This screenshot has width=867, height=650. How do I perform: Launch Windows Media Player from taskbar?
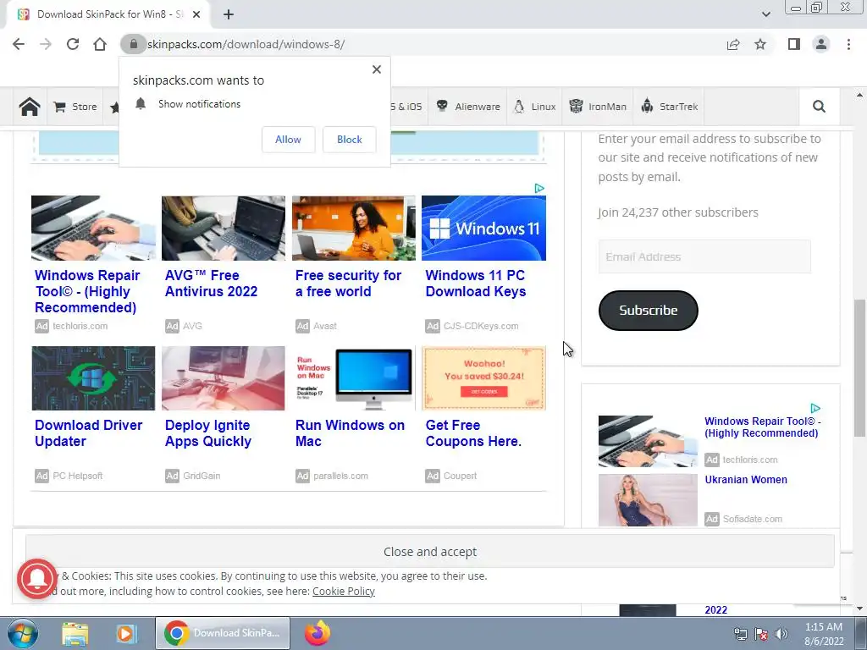[x=126, y=633]
